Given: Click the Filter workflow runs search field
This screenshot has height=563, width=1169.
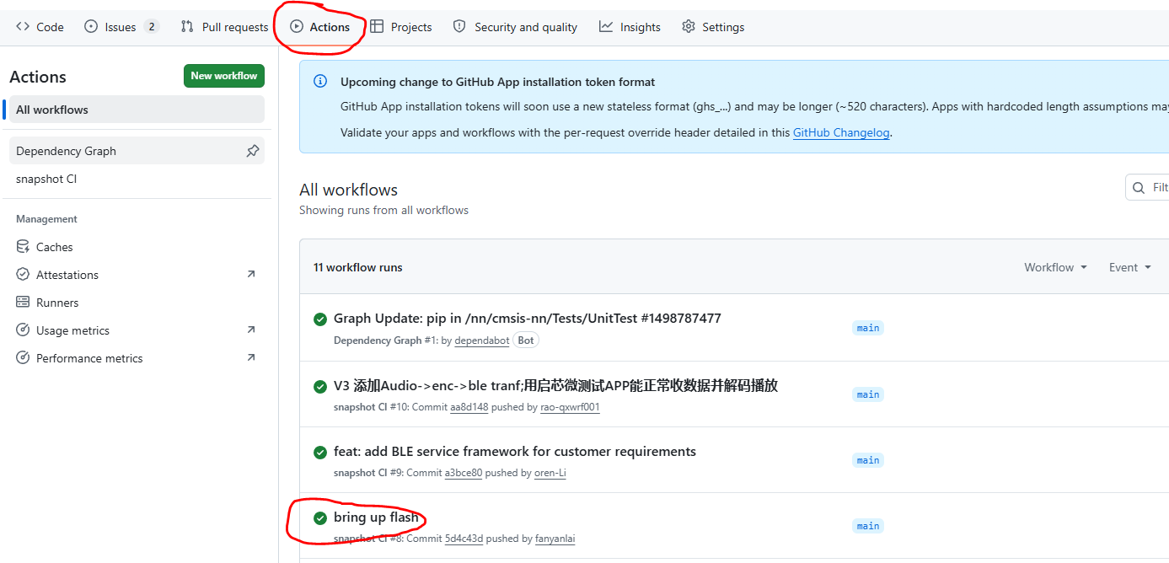Looking at the screenshot, I should pyautogui.click(x=1147, y=187).
